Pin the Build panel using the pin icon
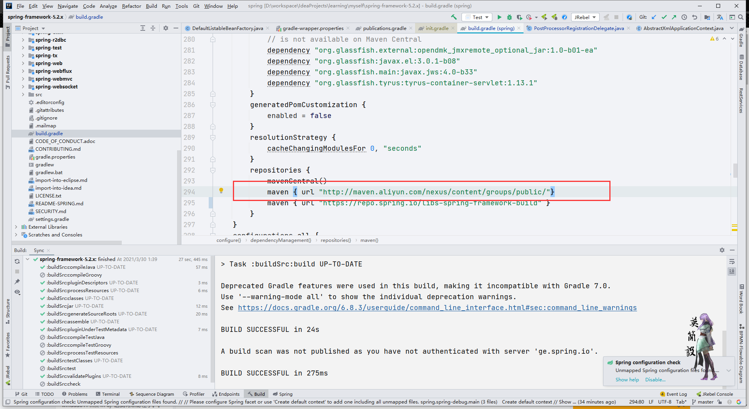 click(17, 282)
